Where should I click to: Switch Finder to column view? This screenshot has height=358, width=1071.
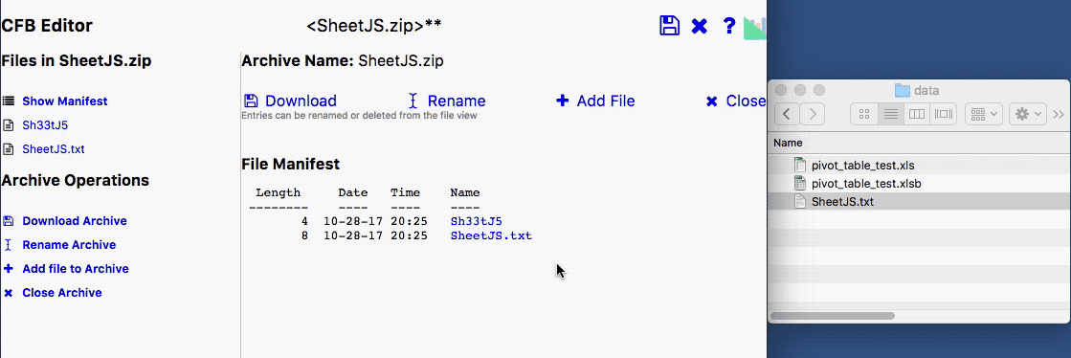[917, 113]
